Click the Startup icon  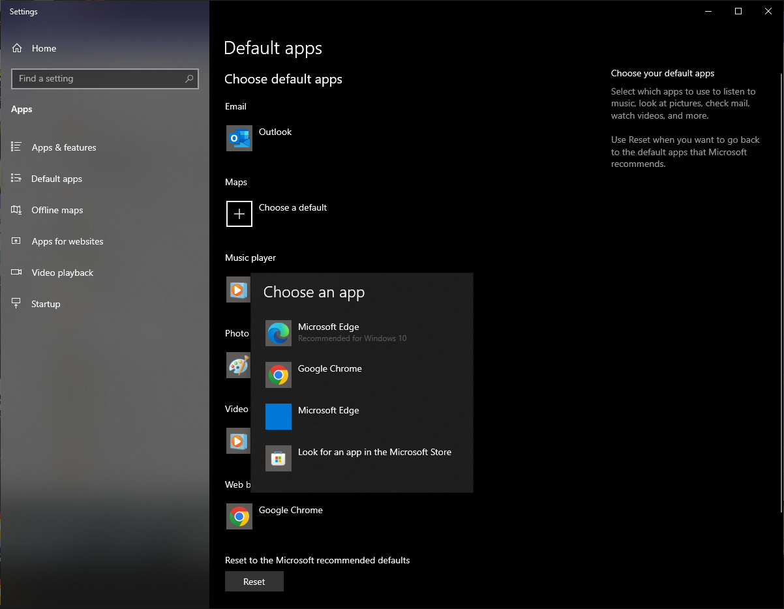pyautogui.click(x=17, y=304)
